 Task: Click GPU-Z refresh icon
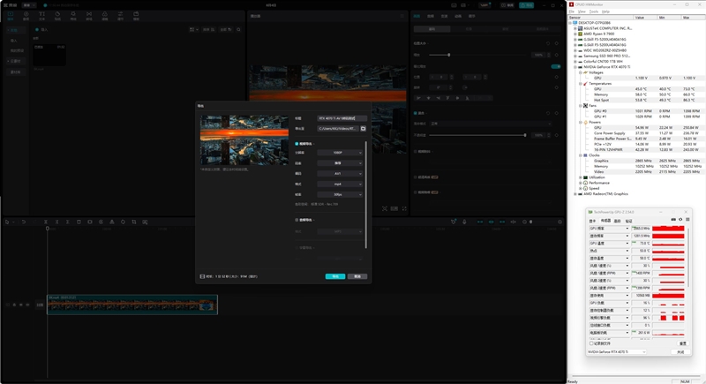680,220
